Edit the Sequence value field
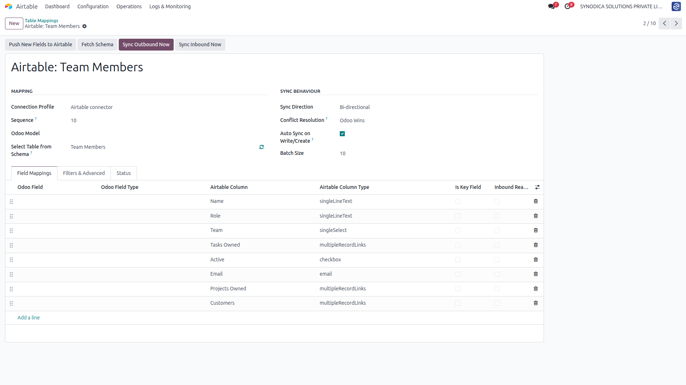Screen dimensions: 686x385 (x=169, y=120)
